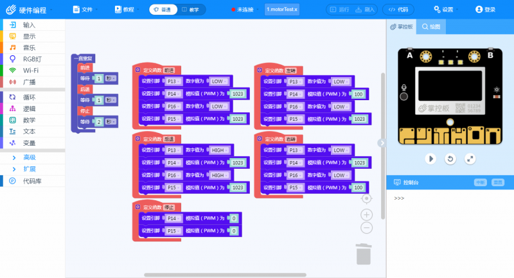Switch to 普通 mode toggle
Screen dimensions: 514x278
pyautogui.click(x=163, y=10)
